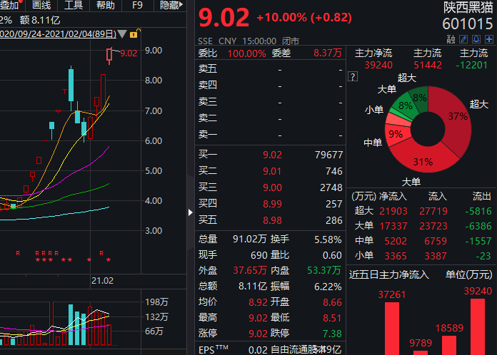Viewport: 497px width, 355px height.
Task: Expand the 隐藏 hide menu
Action: pos(173,5)
